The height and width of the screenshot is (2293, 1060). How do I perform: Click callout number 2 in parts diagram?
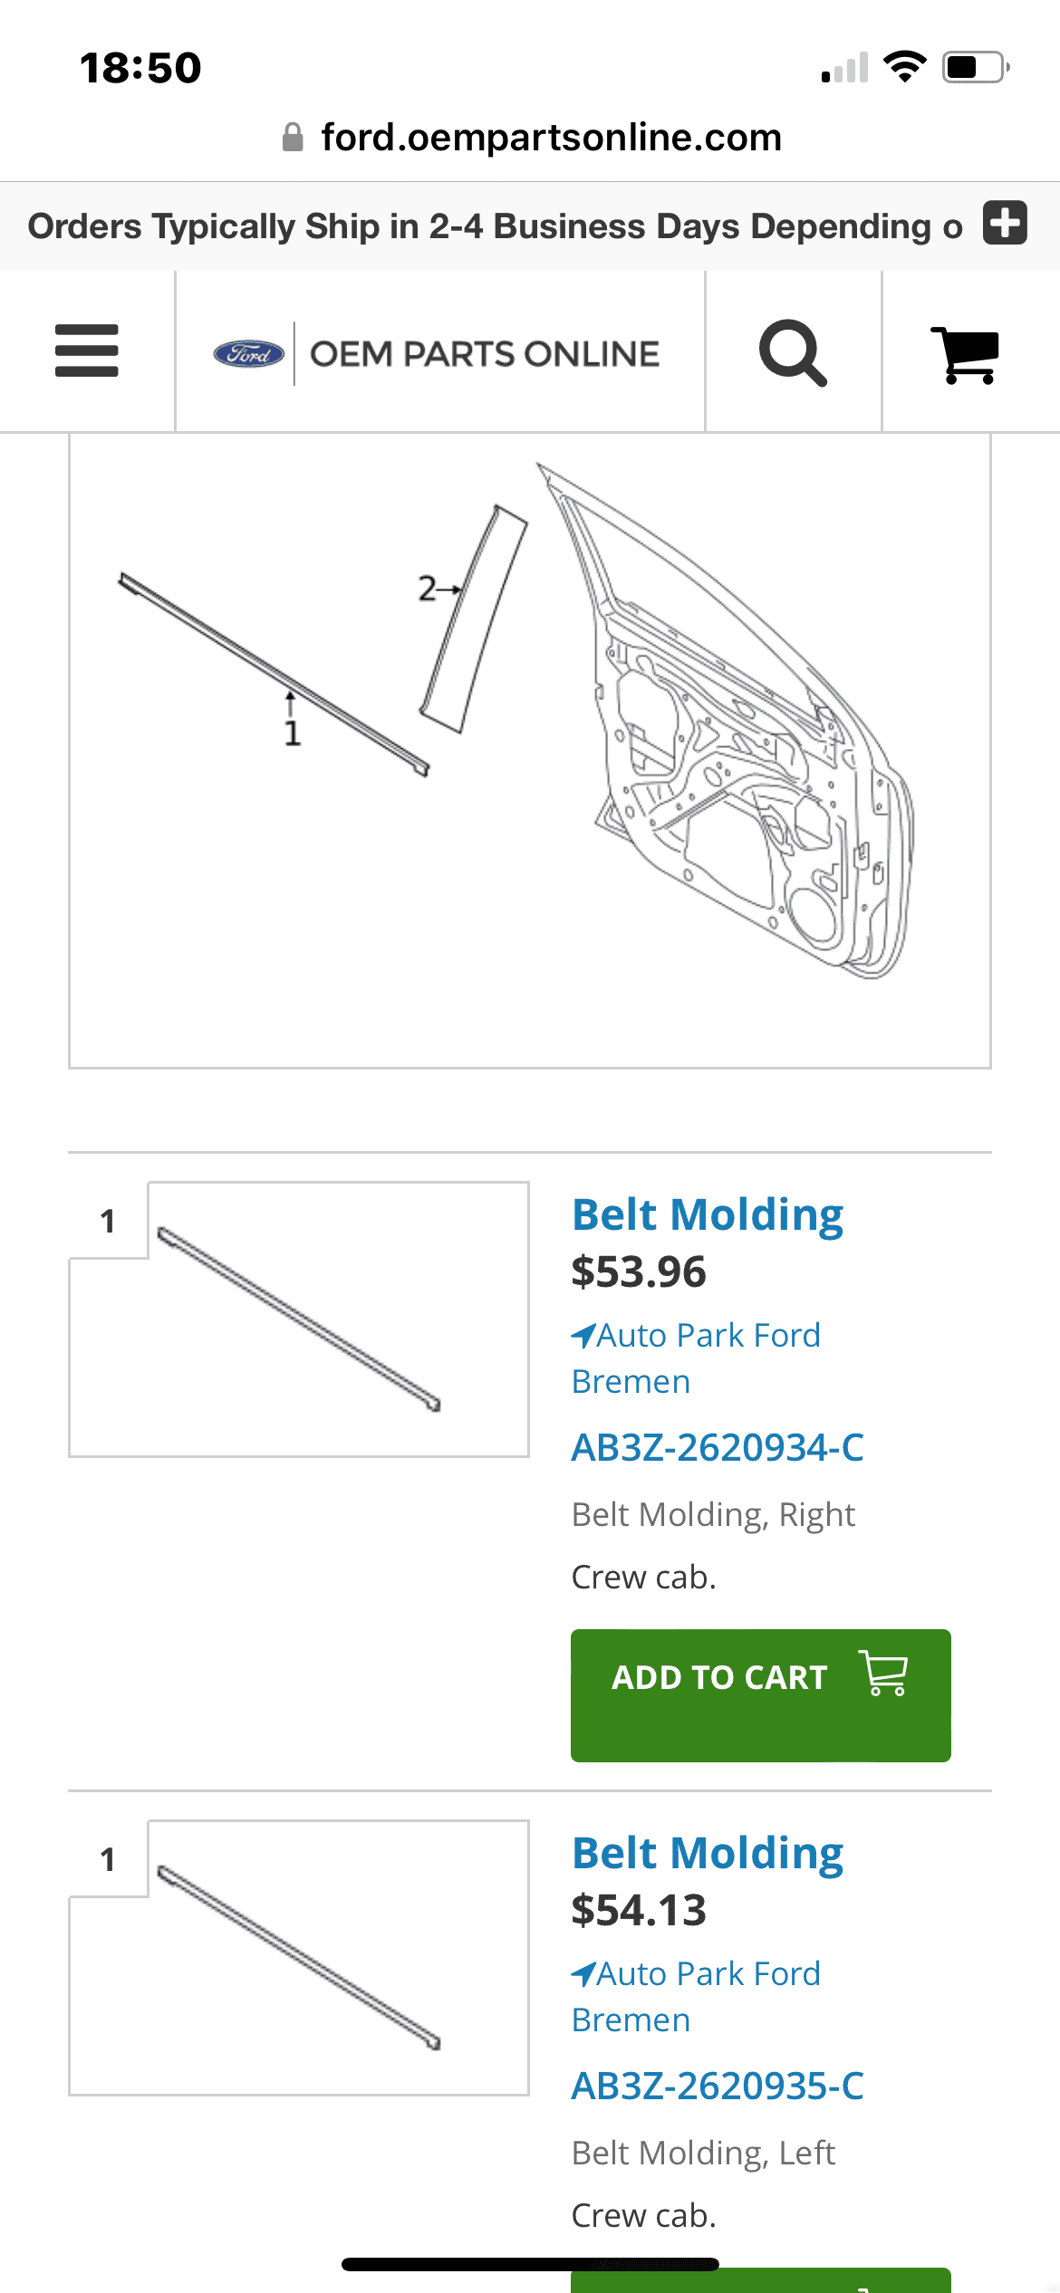tap(428, 589)
